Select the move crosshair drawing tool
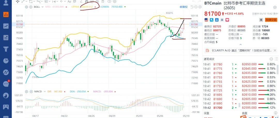The image size is (279, 118). 18,2
